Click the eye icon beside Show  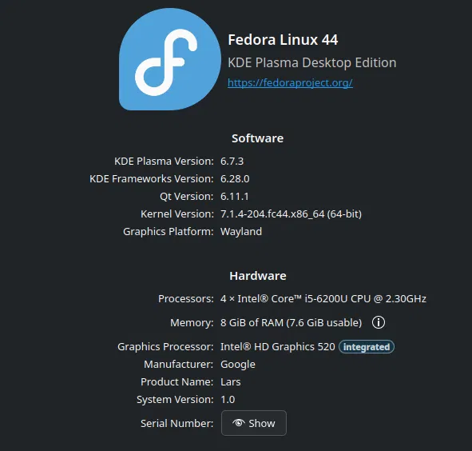coord(239,423)
